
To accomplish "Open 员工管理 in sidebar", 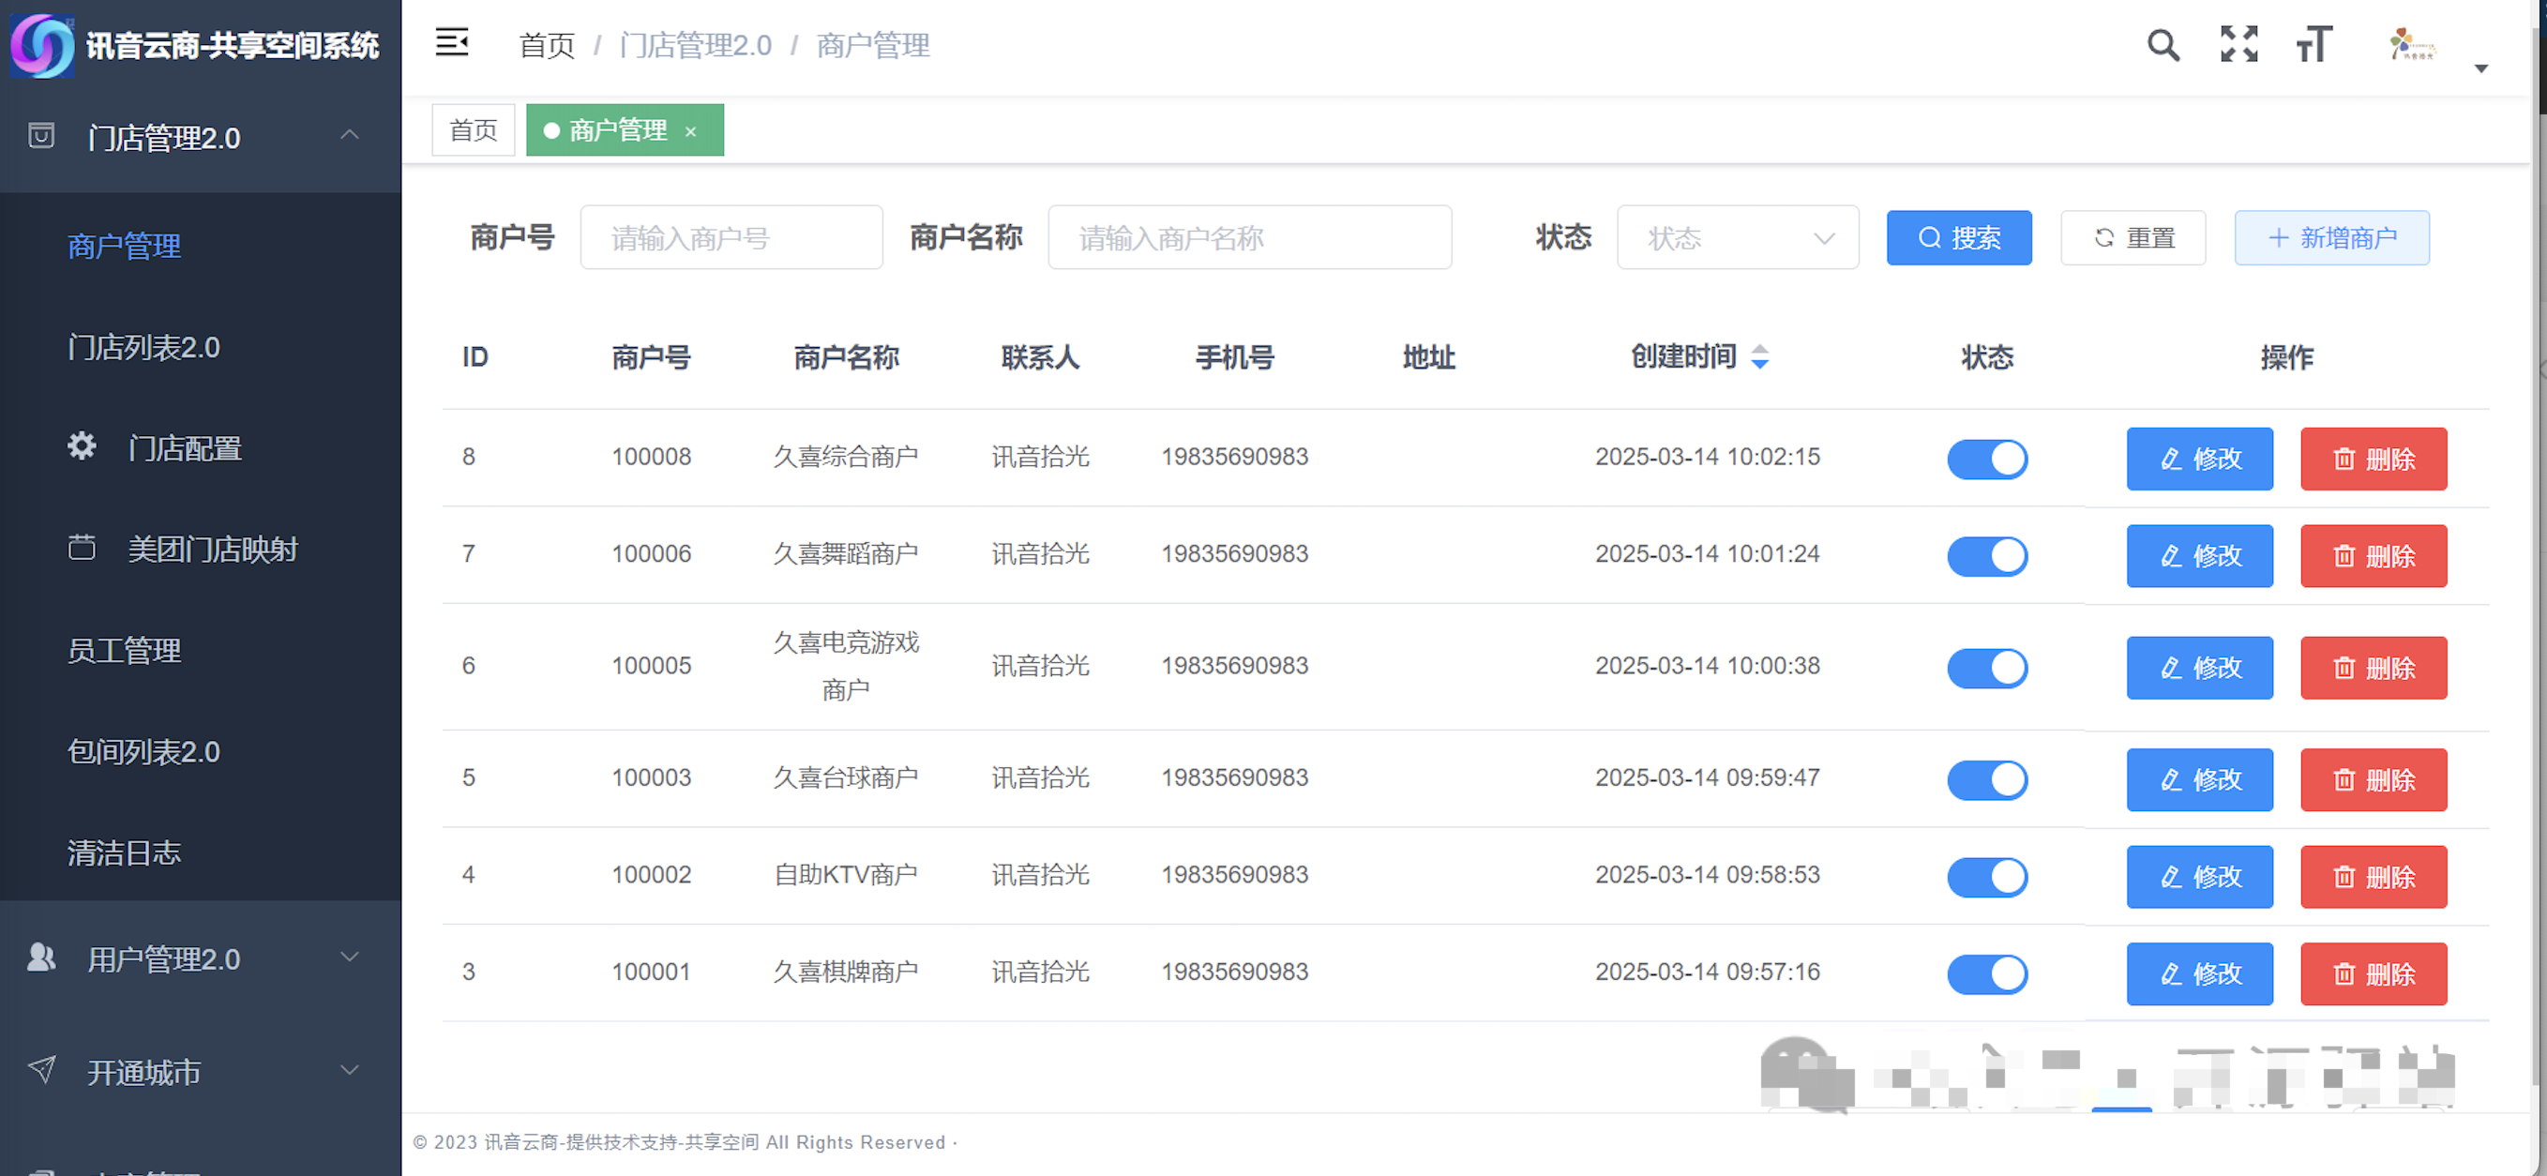I will click(125, 650).
